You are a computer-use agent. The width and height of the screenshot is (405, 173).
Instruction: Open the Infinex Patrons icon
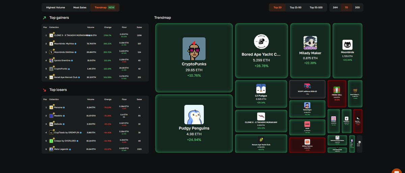[x=307, y=142]
